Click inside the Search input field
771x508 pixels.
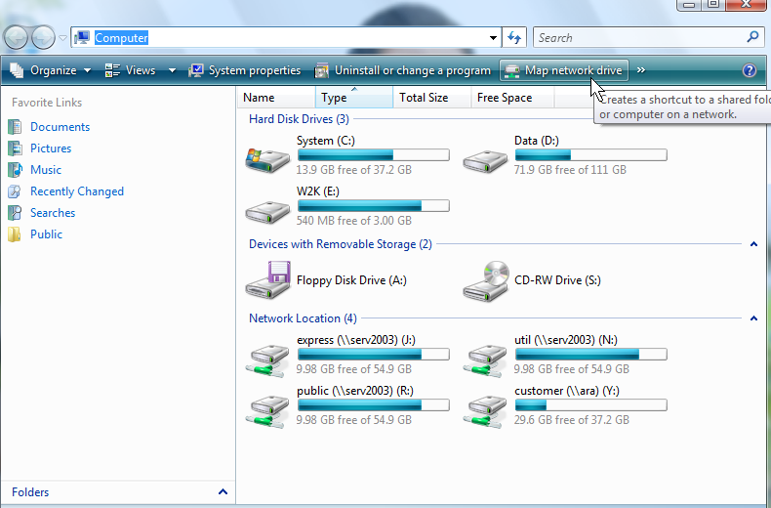639,38
